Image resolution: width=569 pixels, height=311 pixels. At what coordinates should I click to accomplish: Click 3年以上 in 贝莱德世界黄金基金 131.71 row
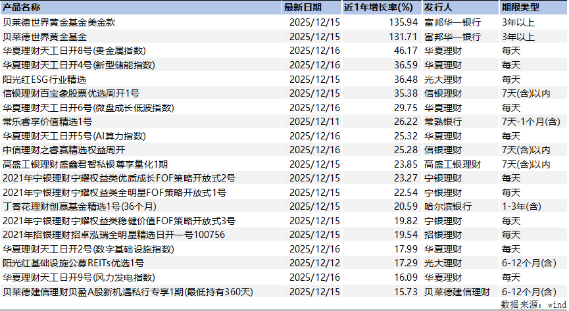click(518, 37)
